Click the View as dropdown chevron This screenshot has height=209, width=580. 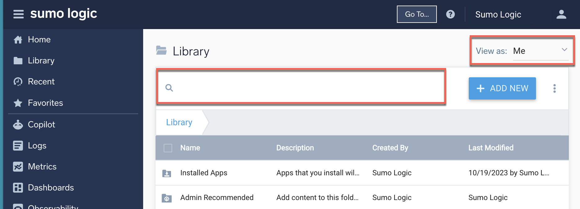pos(564,50)
